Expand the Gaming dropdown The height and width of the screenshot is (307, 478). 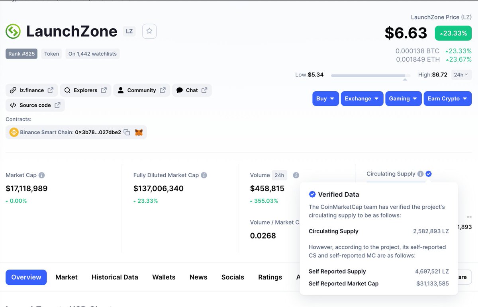404,99
